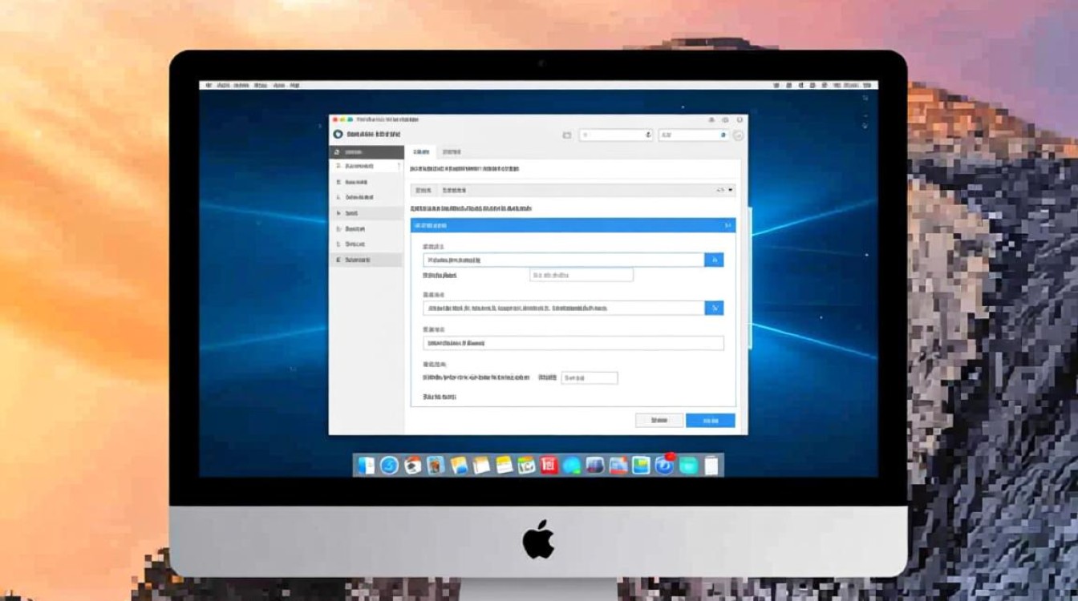This screenshot has width=1078, height=601.
Task: Click the round app logo in window header
Action: 338,135
